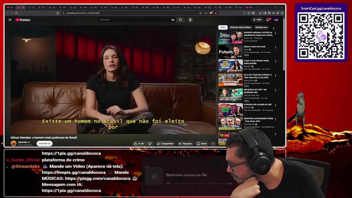The image size is (352, 198).
Task: Open the address bar picture-in-picture icon
Action: coord(201,13)
